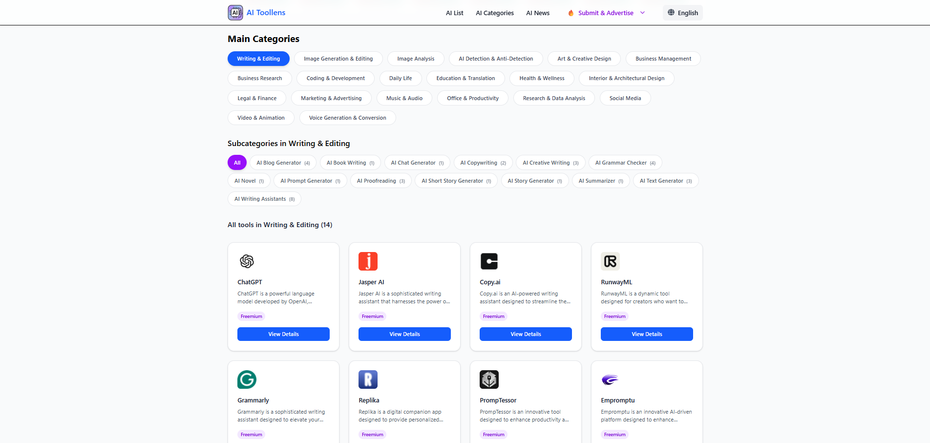Select Marketing & Advertising category
930x443 pixels.
[x=331, y=98]
